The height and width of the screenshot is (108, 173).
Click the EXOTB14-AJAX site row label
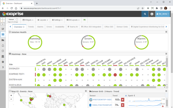point(16,80)
